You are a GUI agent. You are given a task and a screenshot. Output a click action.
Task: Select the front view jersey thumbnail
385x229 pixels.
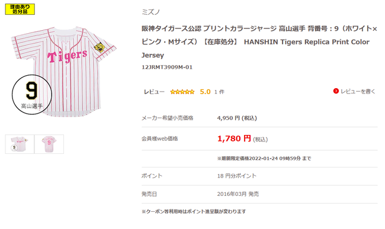point(20,144)
